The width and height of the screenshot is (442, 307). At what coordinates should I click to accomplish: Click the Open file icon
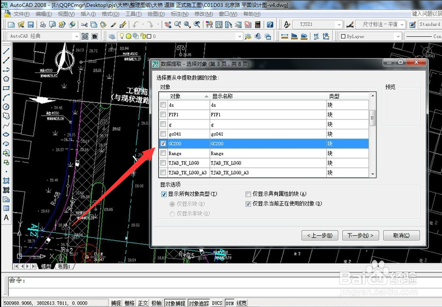point(21,25)
